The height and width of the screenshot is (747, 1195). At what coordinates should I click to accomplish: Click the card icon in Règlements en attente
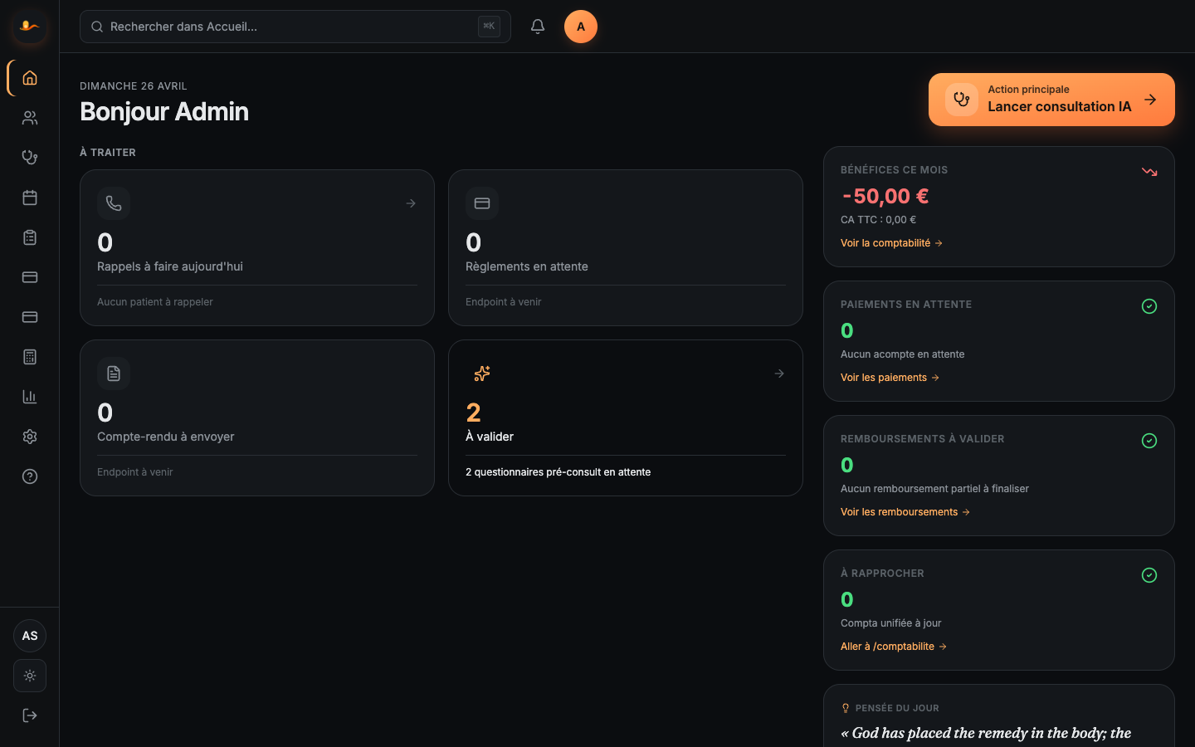(x=482, y=203)
